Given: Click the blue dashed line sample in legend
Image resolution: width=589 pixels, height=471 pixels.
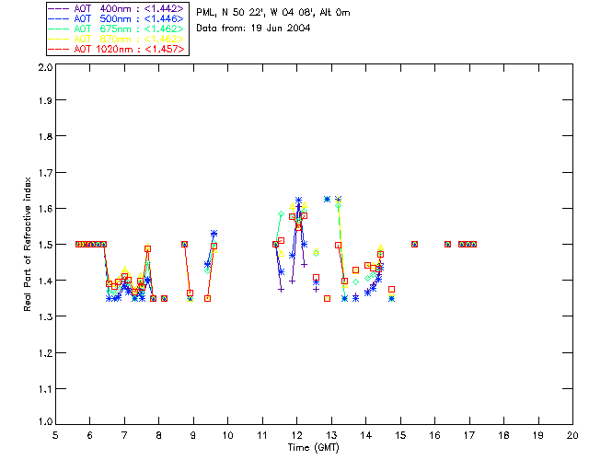Looking at the screenshot, I should pyautogui.click(x=59, y=19).
